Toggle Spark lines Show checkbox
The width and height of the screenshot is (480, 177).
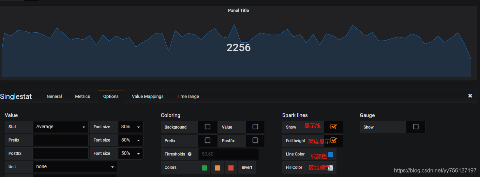[x=333, y=127]
